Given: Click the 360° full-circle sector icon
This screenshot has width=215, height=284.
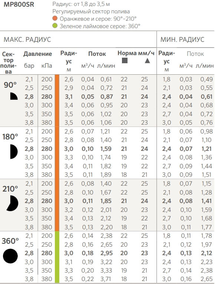Looking at the screenshot, I should click(x=10, y=256).
